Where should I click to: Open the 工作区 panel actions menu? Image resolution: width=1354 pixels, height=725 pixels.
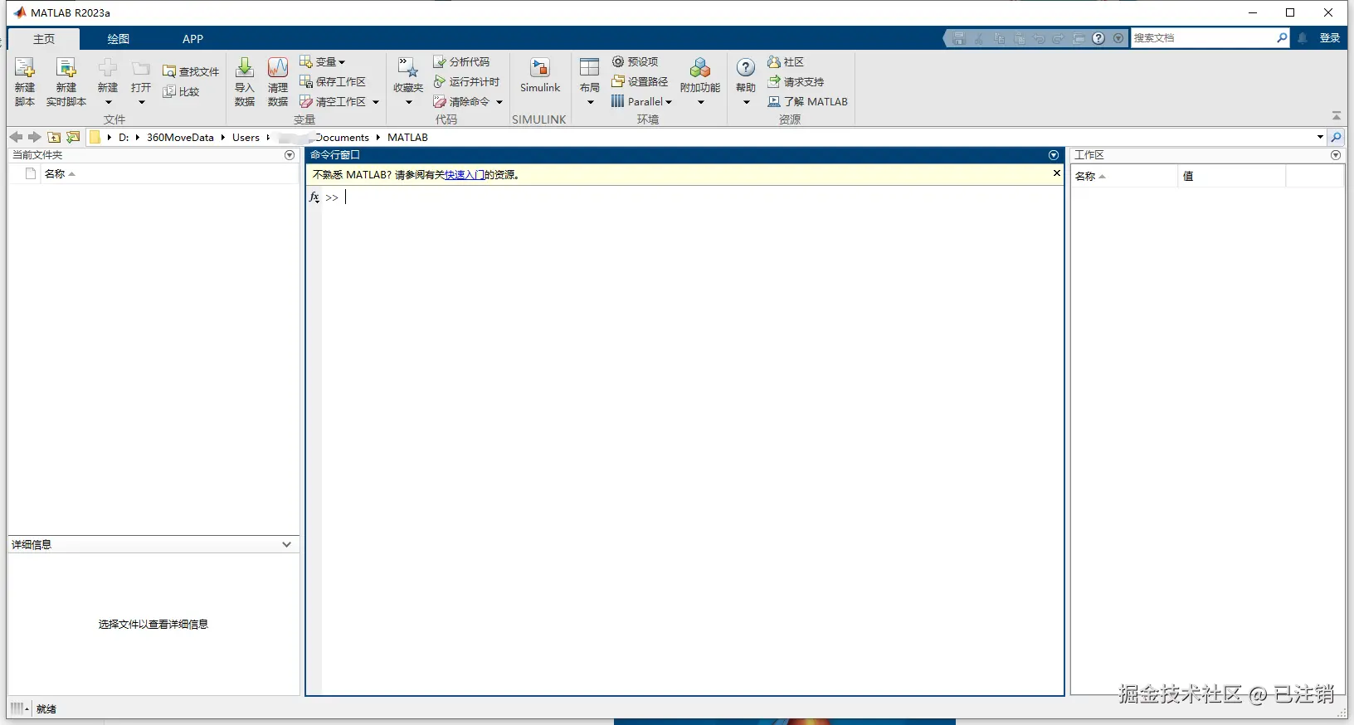click(1336, 155)
